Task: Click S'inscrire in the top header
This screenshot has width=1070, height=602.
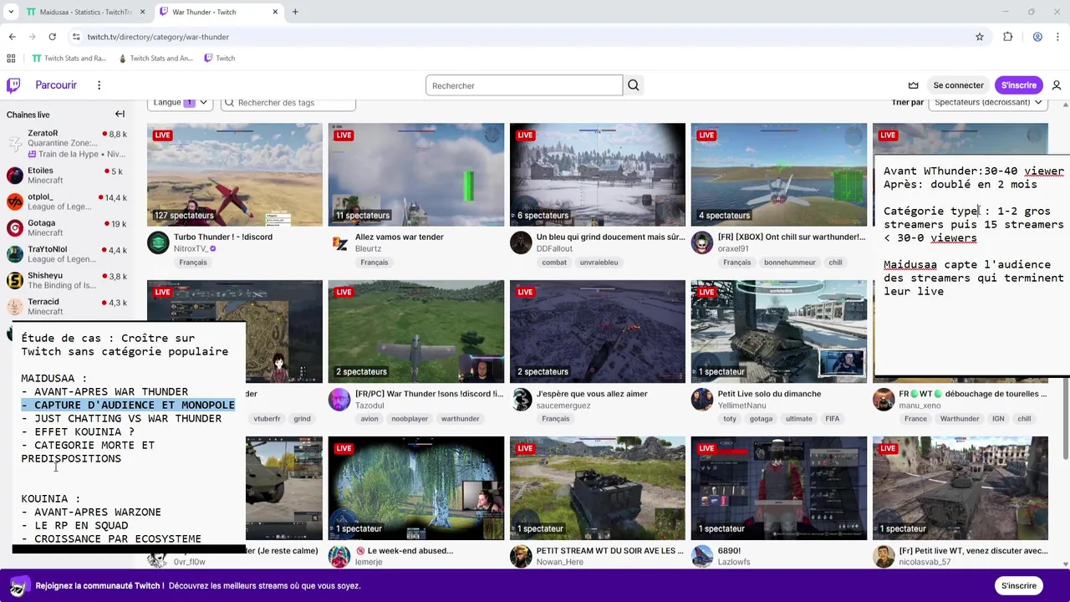Action: 1019,85
